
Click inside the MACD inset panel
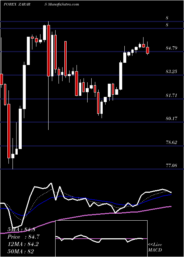(101, 239)
